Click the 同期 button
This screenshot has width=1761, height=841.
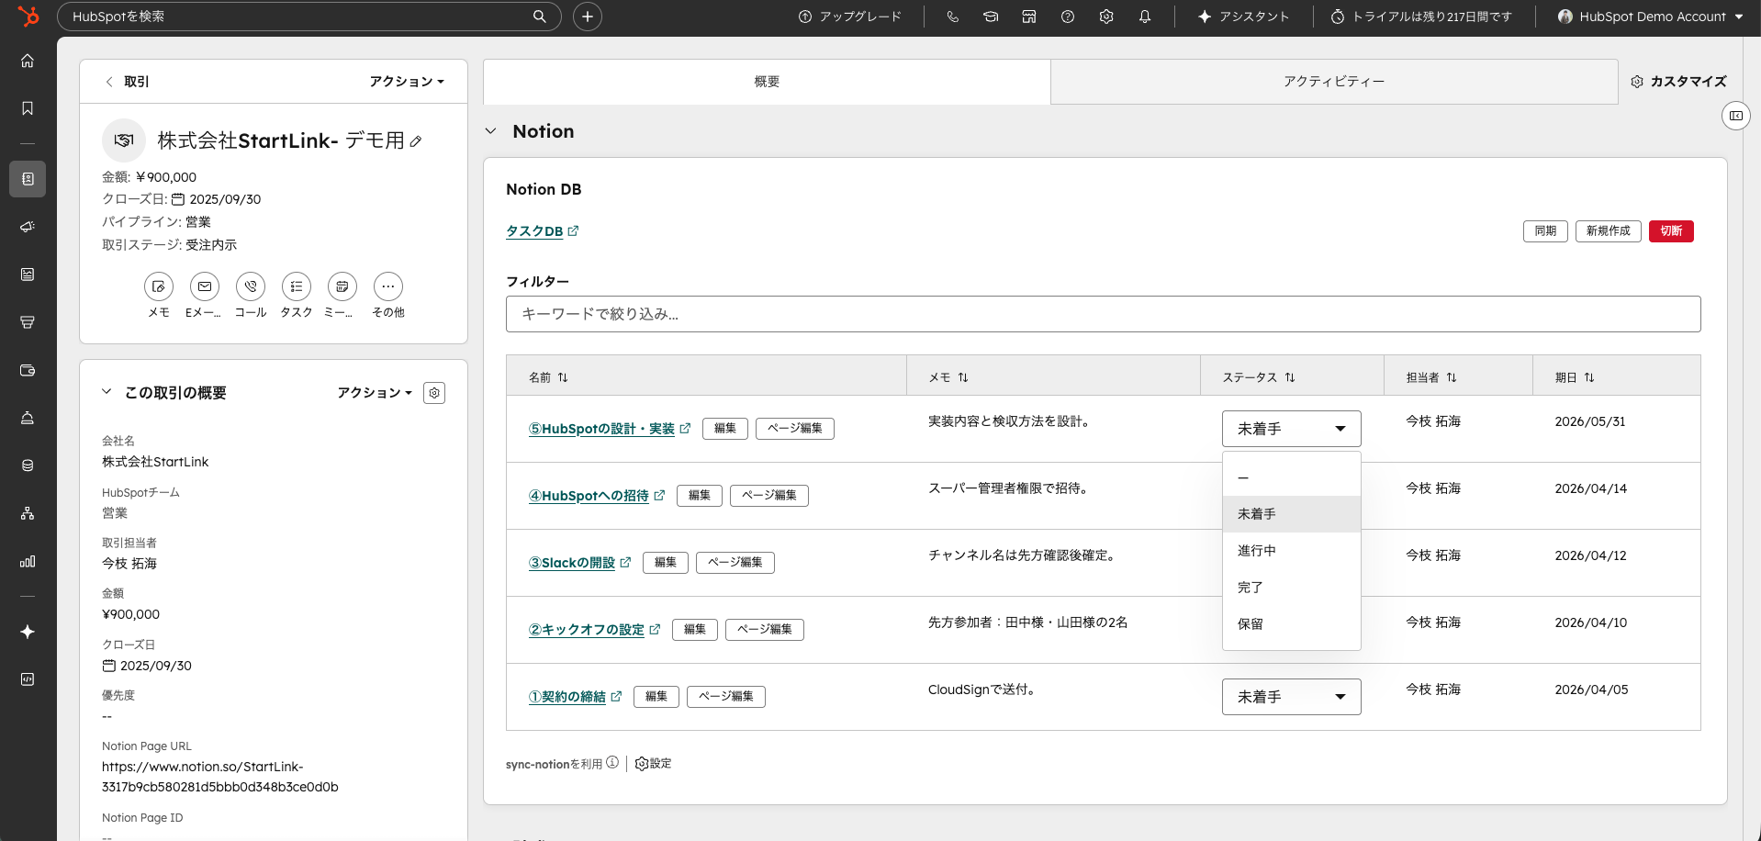point(1545,231)
